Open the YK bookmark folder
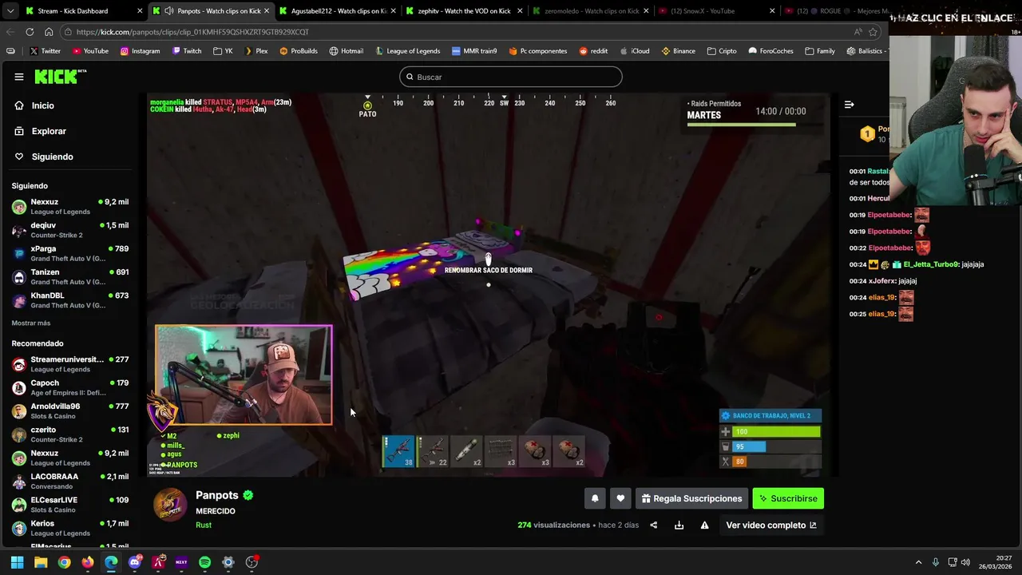 [x=223, y=51]
